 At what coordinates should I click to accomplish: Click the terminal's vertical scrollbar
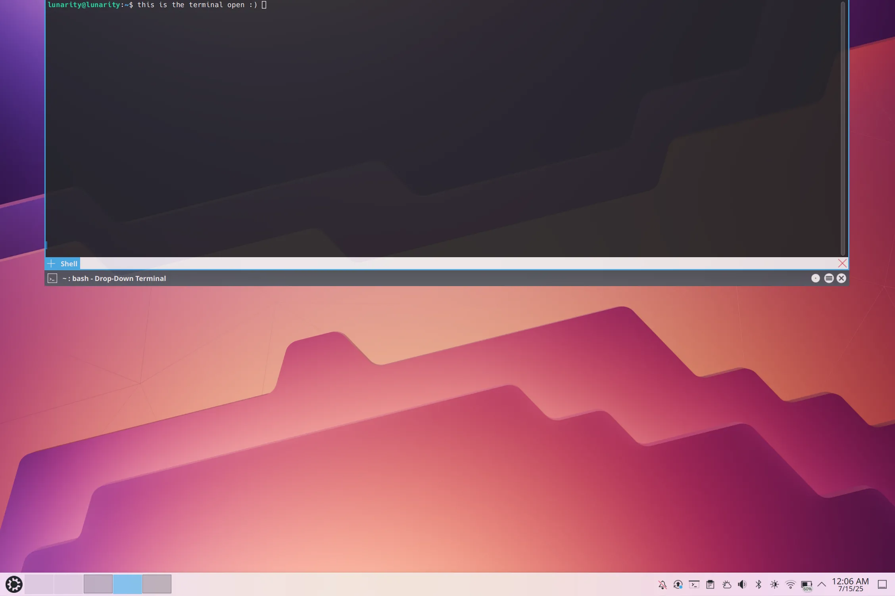[843, 129]
